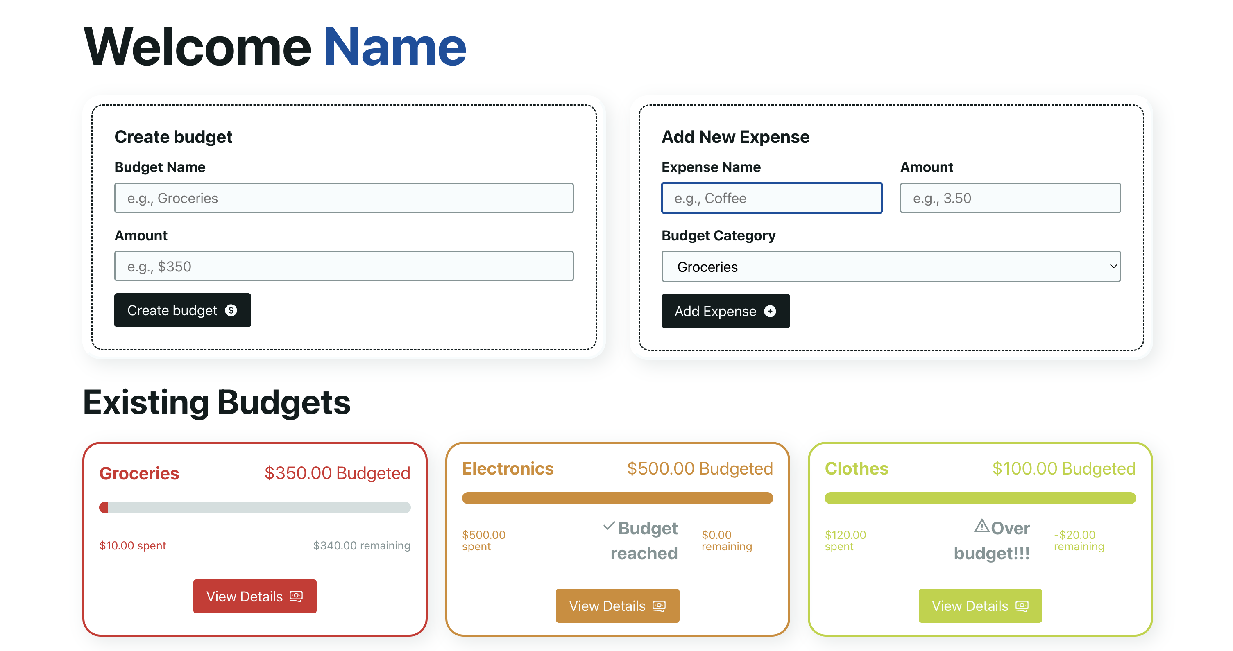This screenshot has width=1233, height=651.
Task: Click the checkmark icon beside Budget reached
Action: 609,526
